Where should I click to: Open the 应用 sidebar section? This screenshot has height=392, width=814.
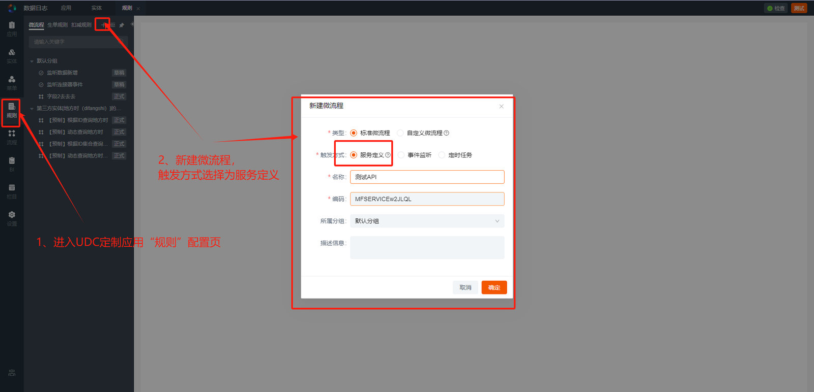tap(12, 28)
